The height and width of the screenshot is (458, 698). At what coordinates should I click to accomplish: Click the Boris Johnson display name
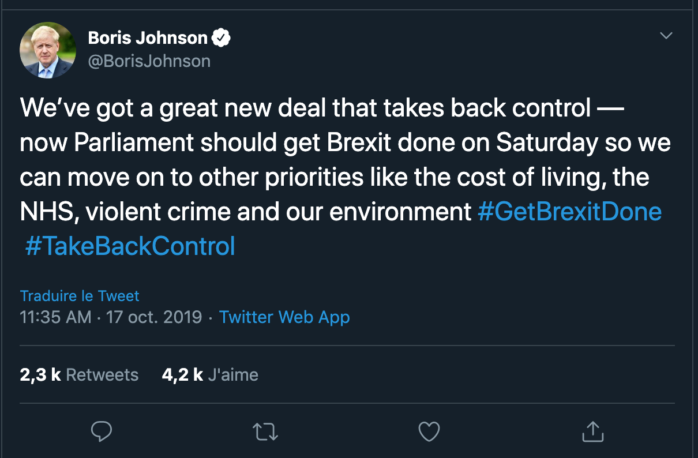pos(148,39)
